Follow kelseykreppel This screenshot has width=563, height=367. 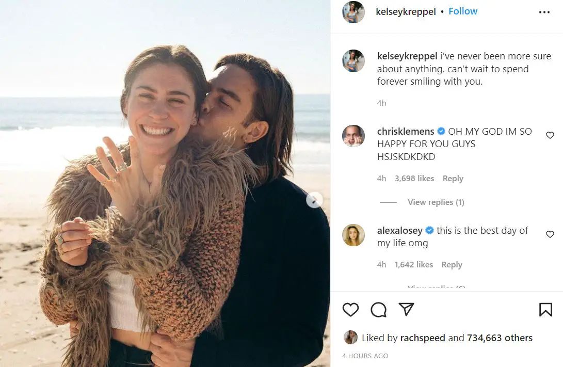click(x=463, y=11)
